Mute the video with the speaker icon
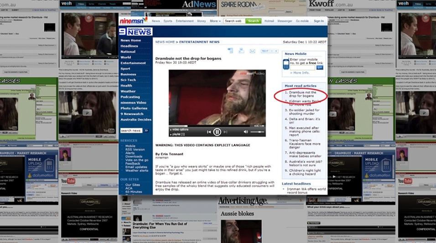The width and height of the screenshot is (436, 243). coord(245,132)
